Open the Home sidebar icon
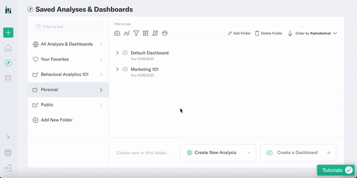 coord(8,48)
